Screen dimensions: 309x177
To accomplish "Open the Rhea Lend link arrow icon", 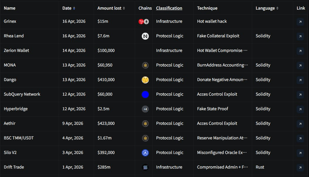I will pyautogui.click(x=300, y=36).
